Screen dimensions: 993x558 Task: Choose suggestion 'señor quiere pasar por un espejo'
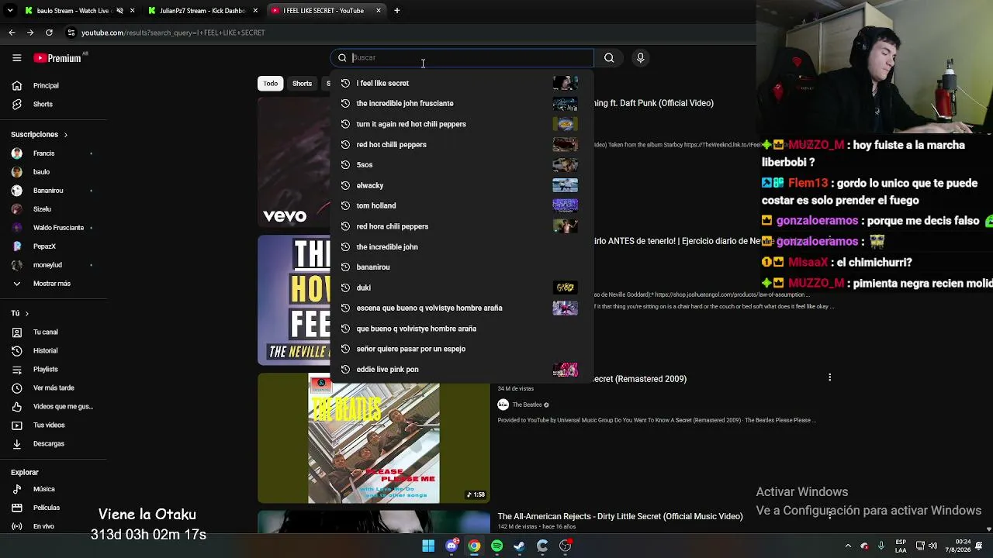[x=462, y=349]
